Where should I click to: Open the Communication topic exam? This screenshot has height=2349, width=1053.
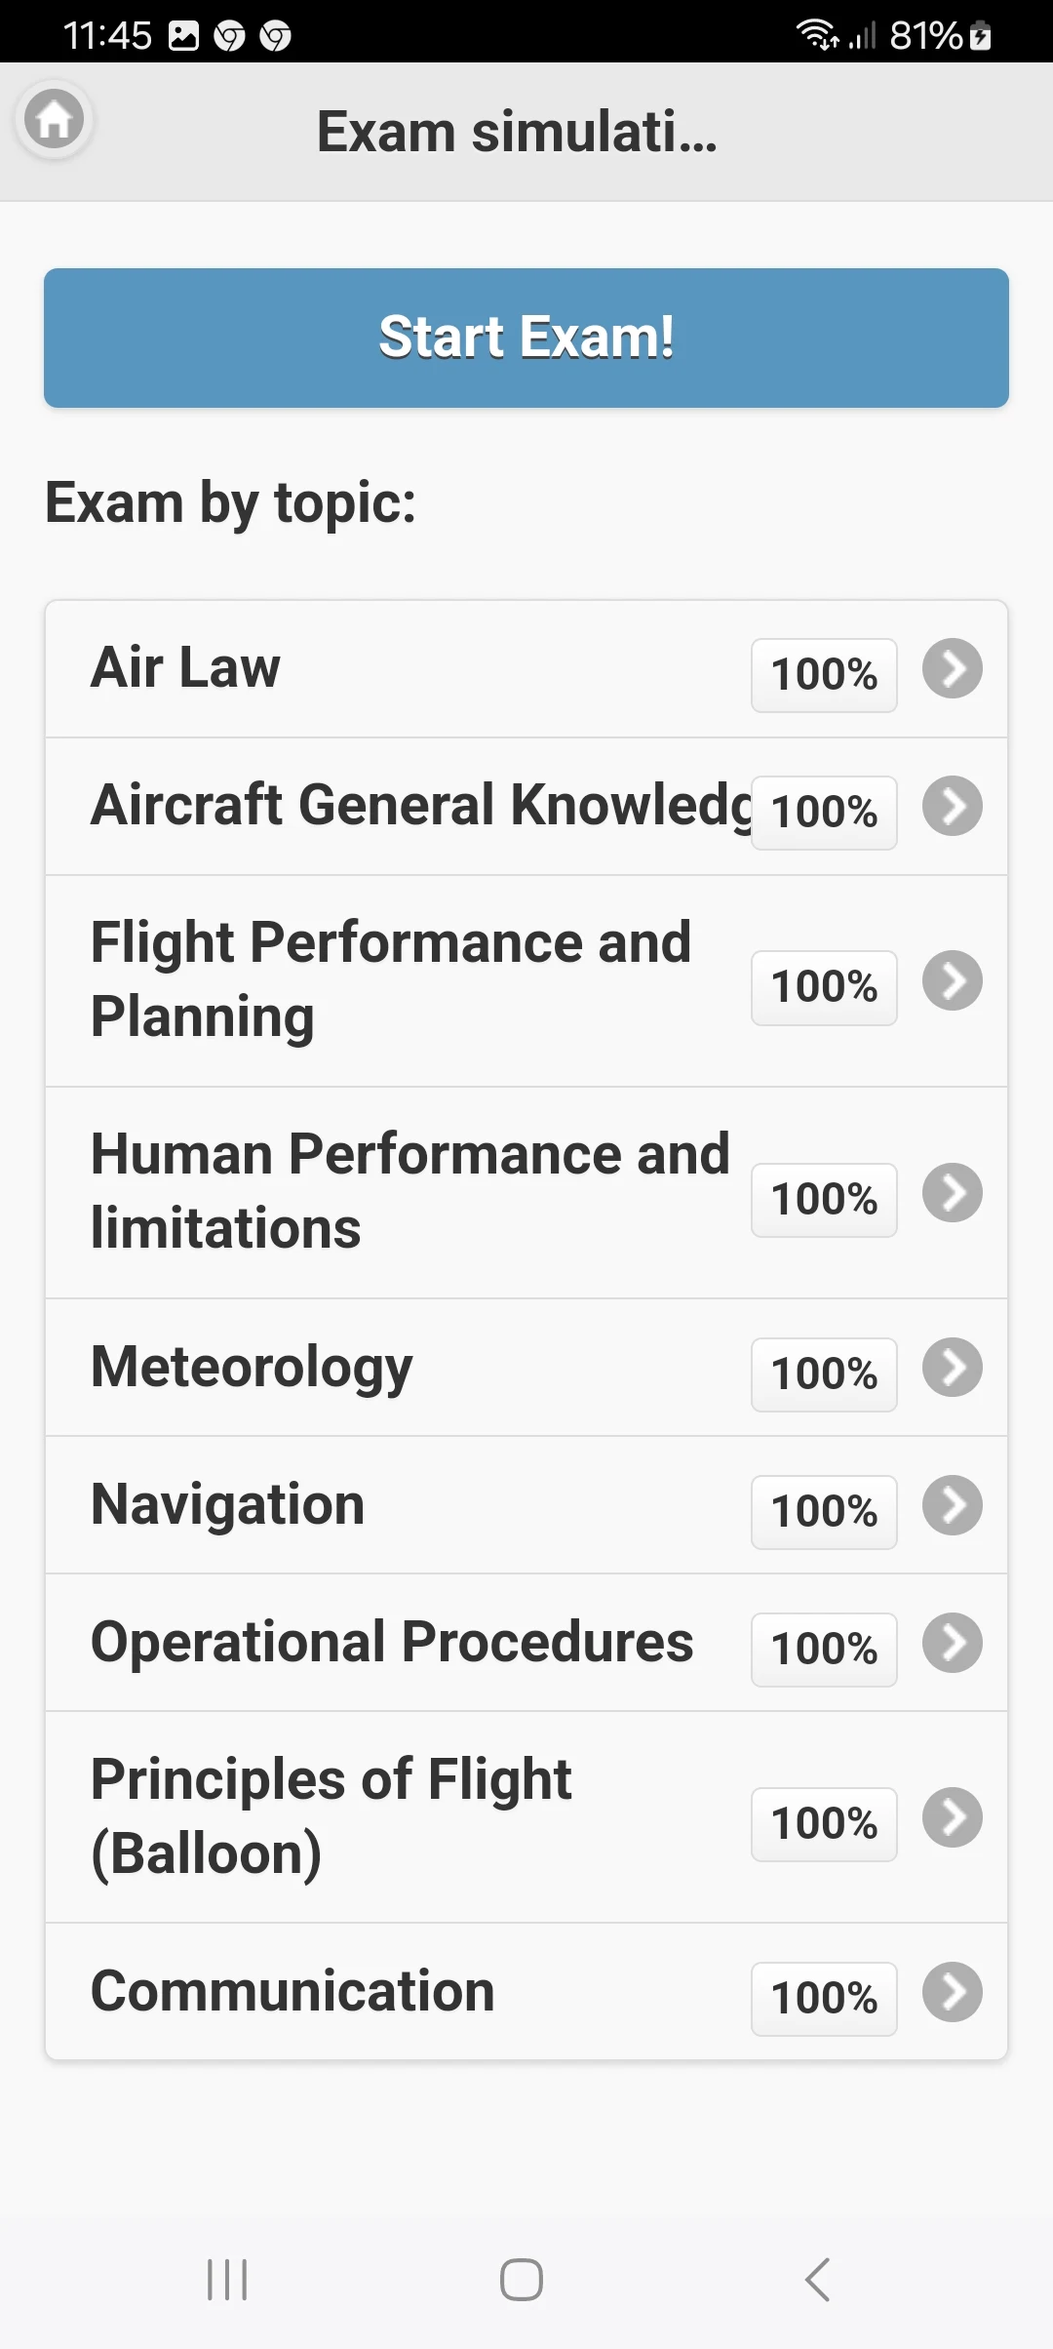390,1992
